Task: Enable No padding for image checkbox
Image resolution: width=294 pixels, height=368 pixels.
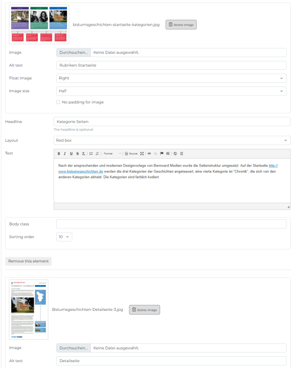Action: click(58, 102)
